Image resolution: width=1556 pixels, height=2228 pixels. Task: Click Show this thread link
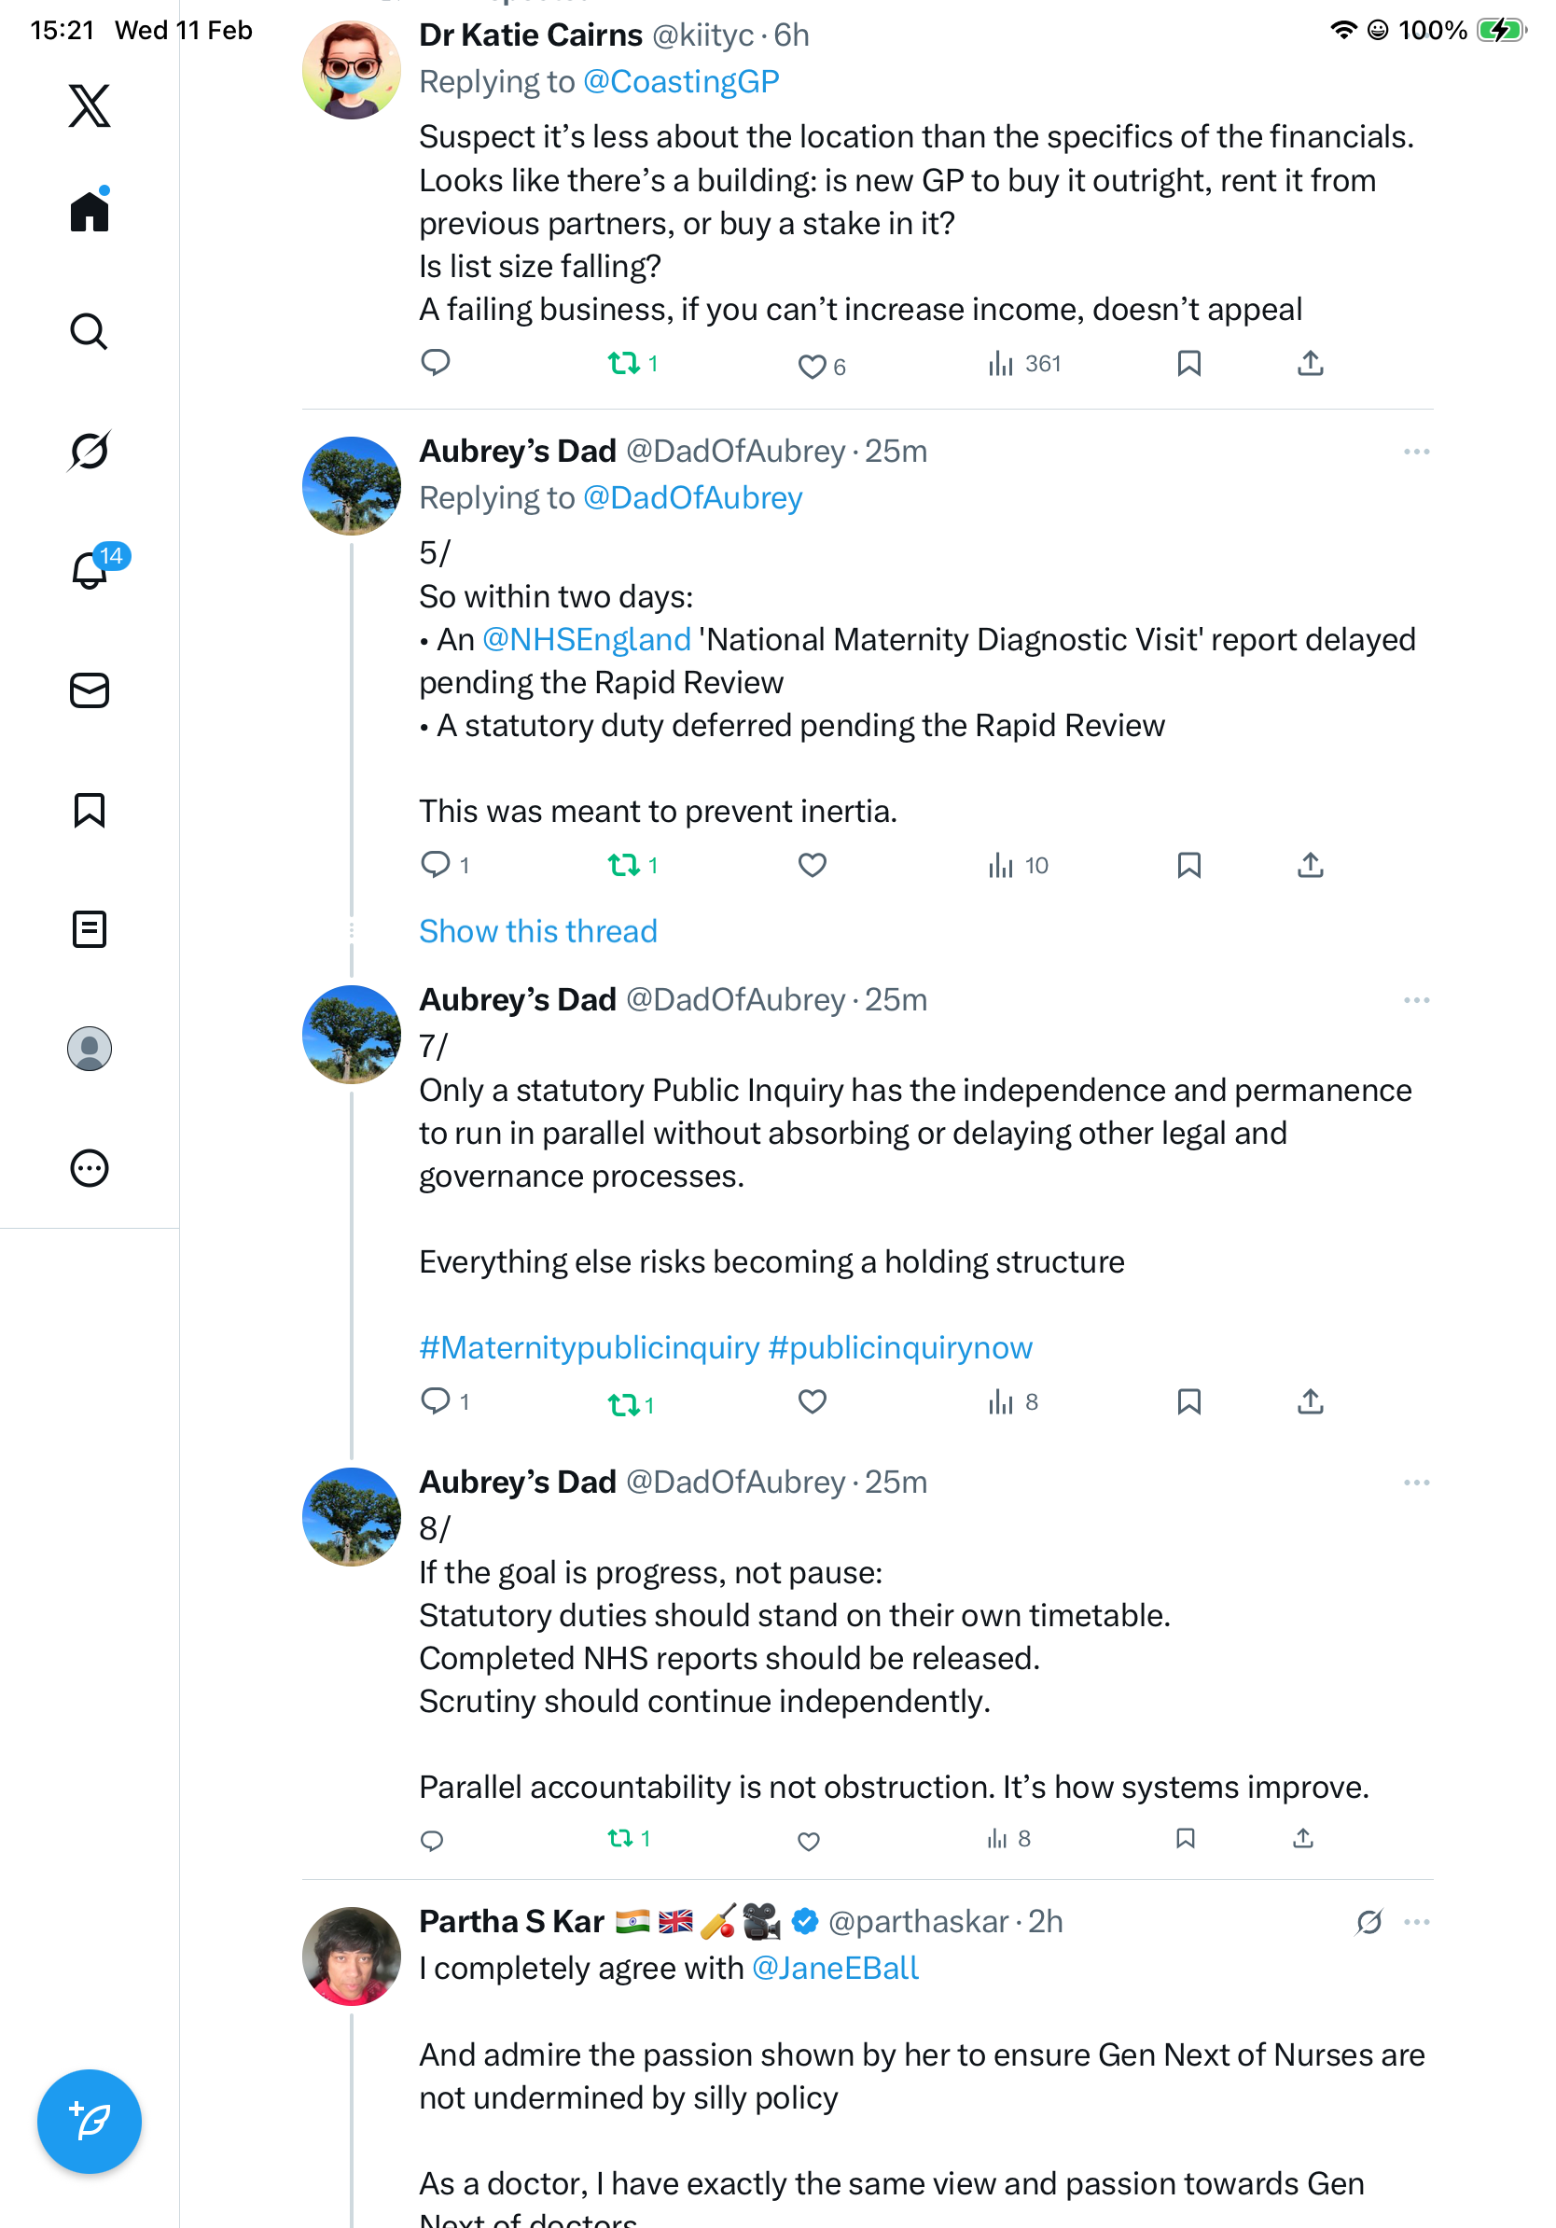click(537, 930)
